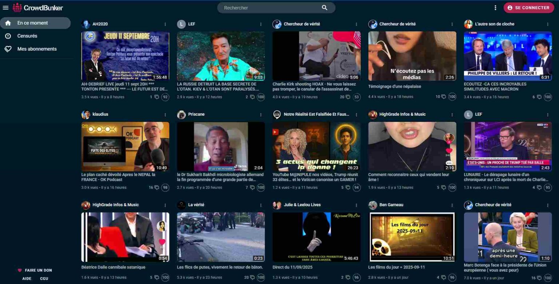
Task: Click the HighGrade Infos & Music avatar
Action: click(x=373, y=114)
